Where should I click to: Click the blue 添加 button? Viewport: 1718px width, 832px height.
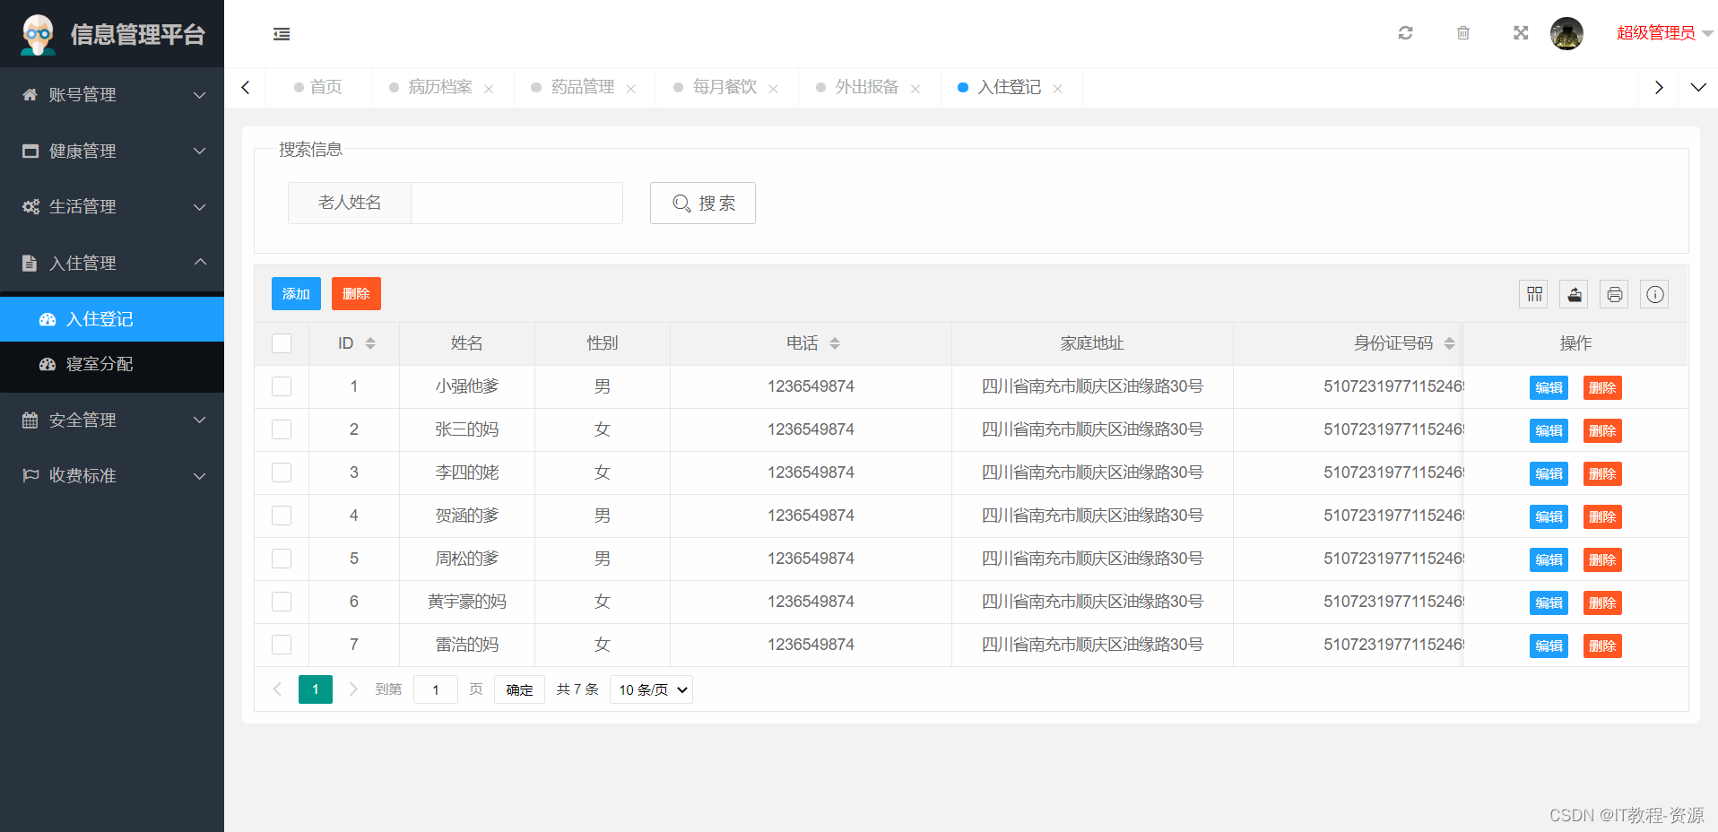click(296, 294)
